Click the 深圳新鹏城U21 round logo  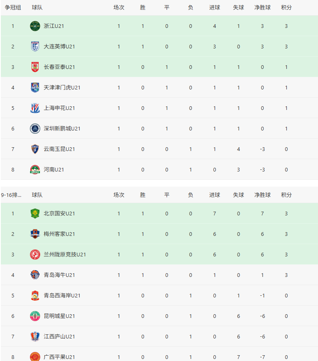point(35,128)
